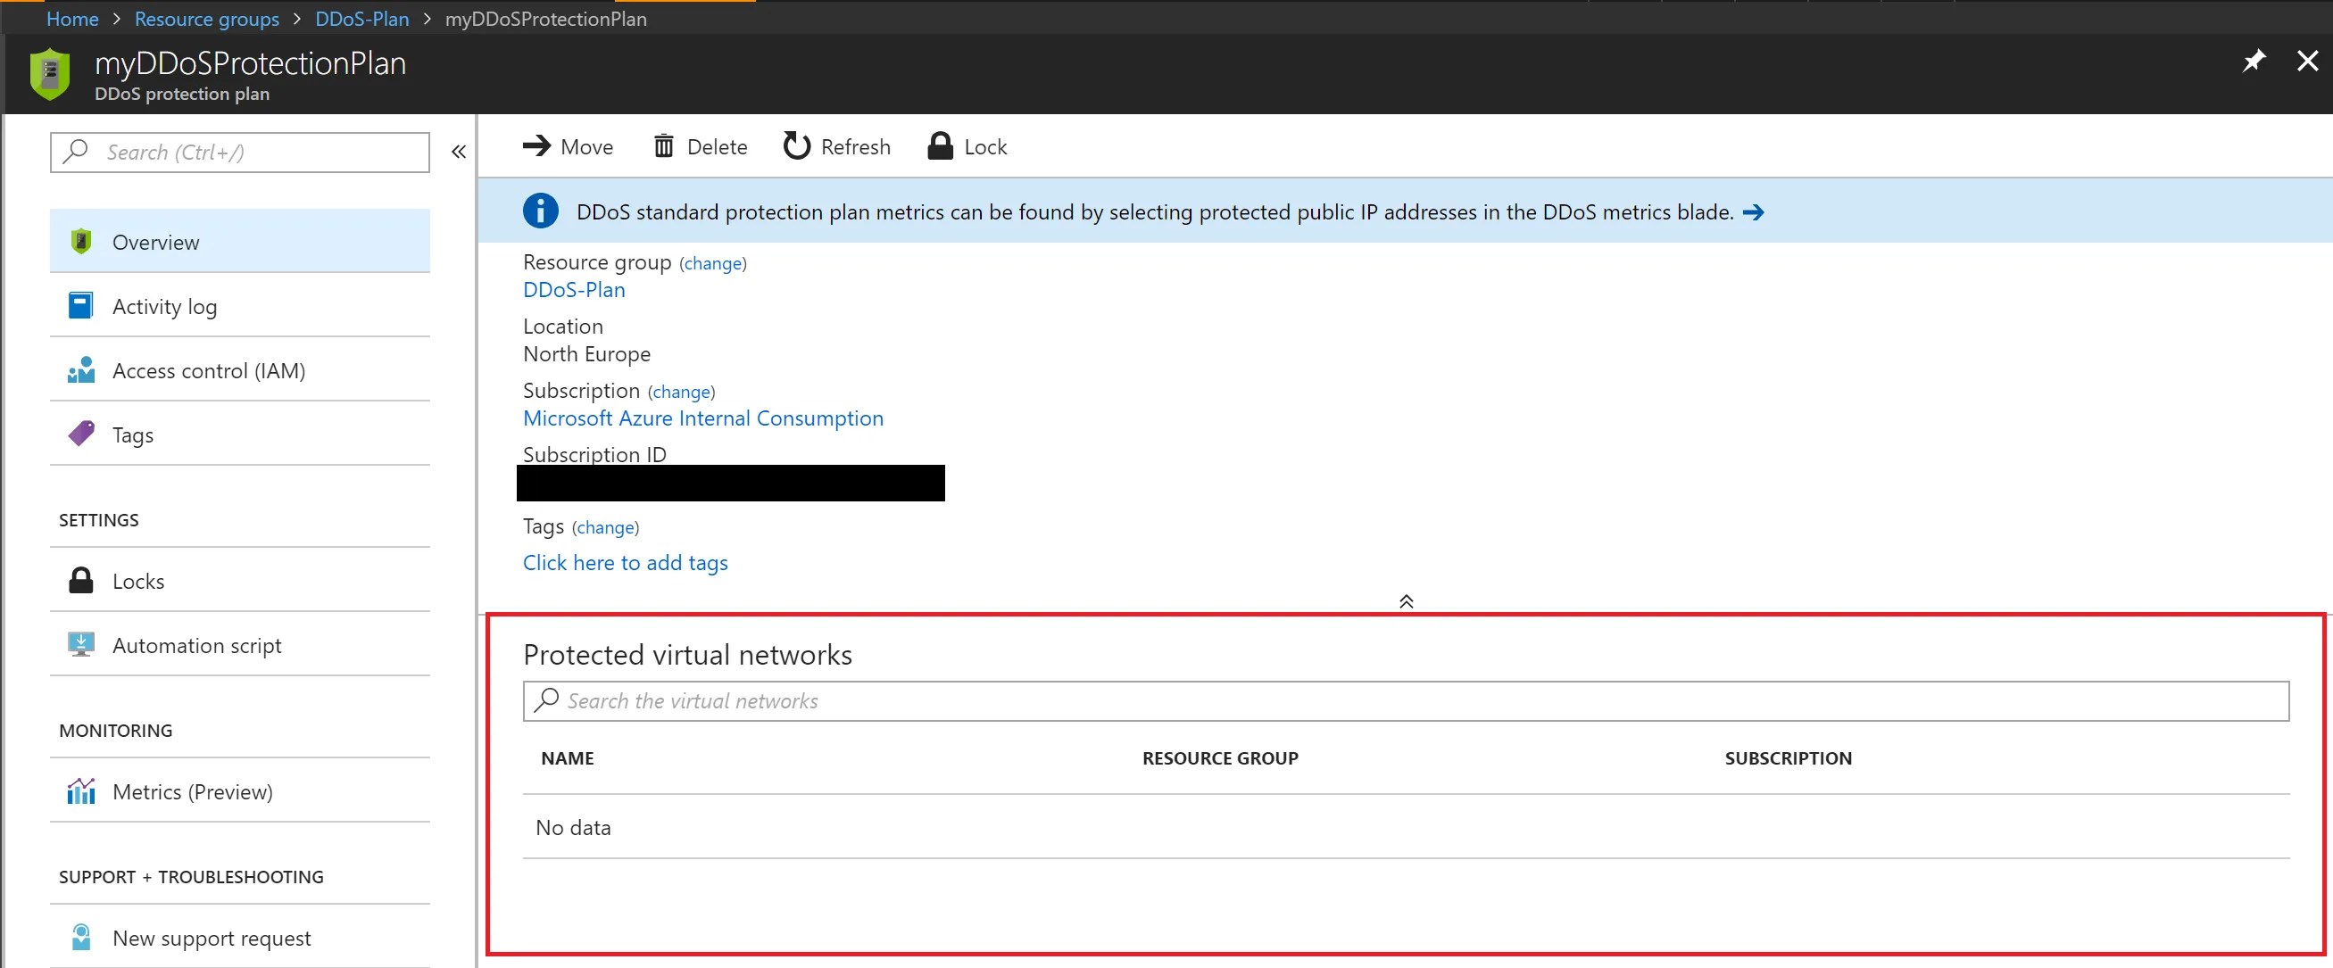Pin the blade to dashboard
Image resolution: width=2333 pixels, height=968 pixels.
[x=2254, y=61]
